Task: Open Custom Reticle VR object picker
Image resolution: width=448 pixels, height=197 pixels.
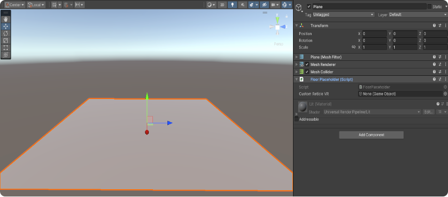Action: (x=445, y=94)
